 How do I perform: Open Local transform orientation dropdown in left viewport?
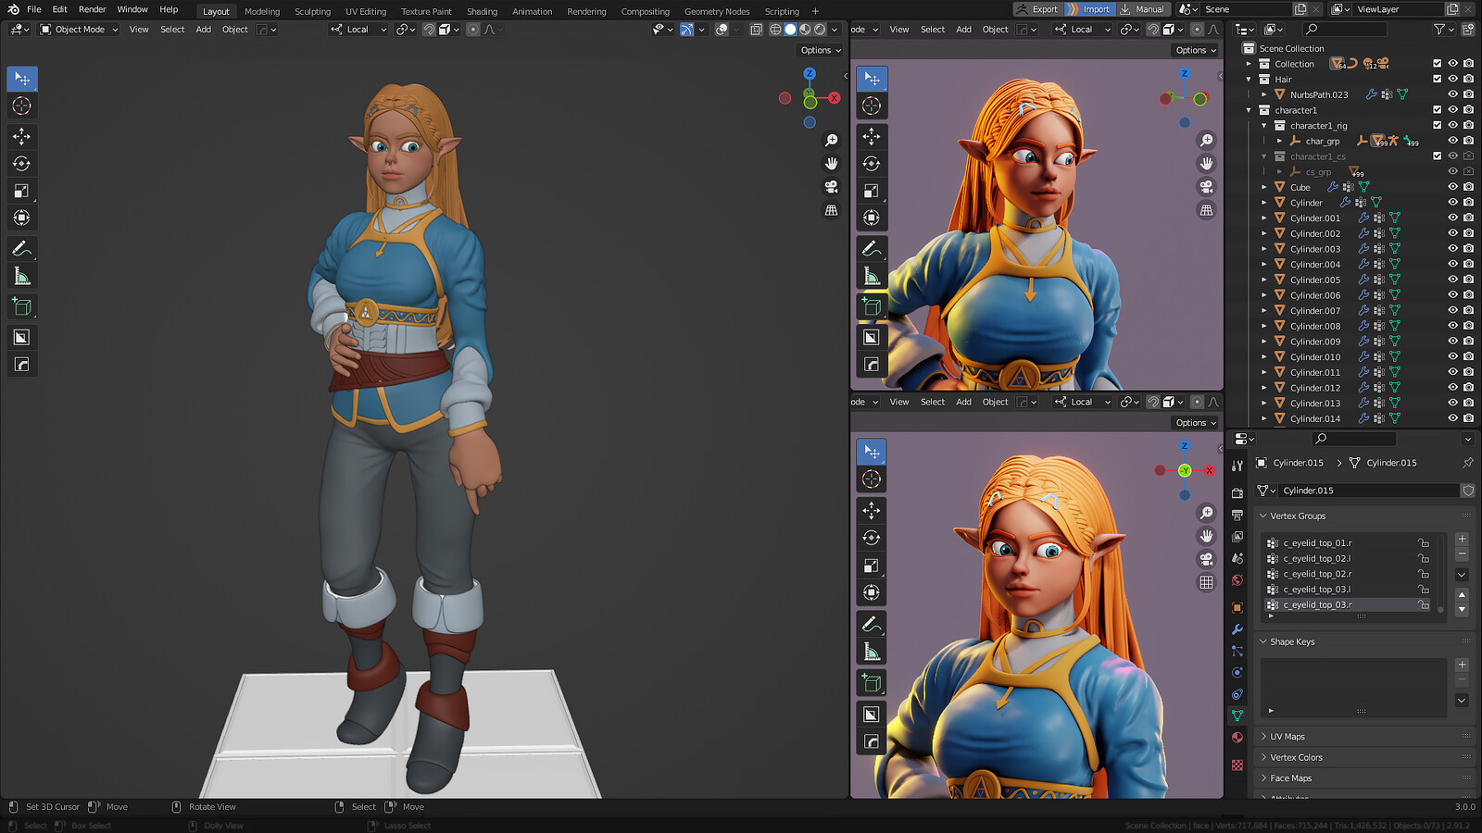click(x=359, y=30)
